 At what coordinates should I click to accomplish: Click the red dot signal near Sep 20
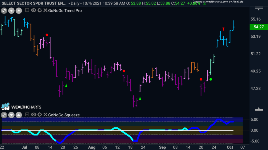pos(201,79)
